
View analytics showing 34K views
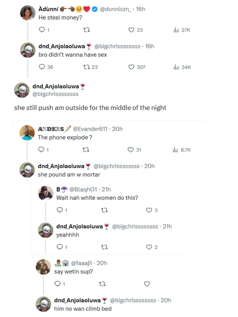176,67
